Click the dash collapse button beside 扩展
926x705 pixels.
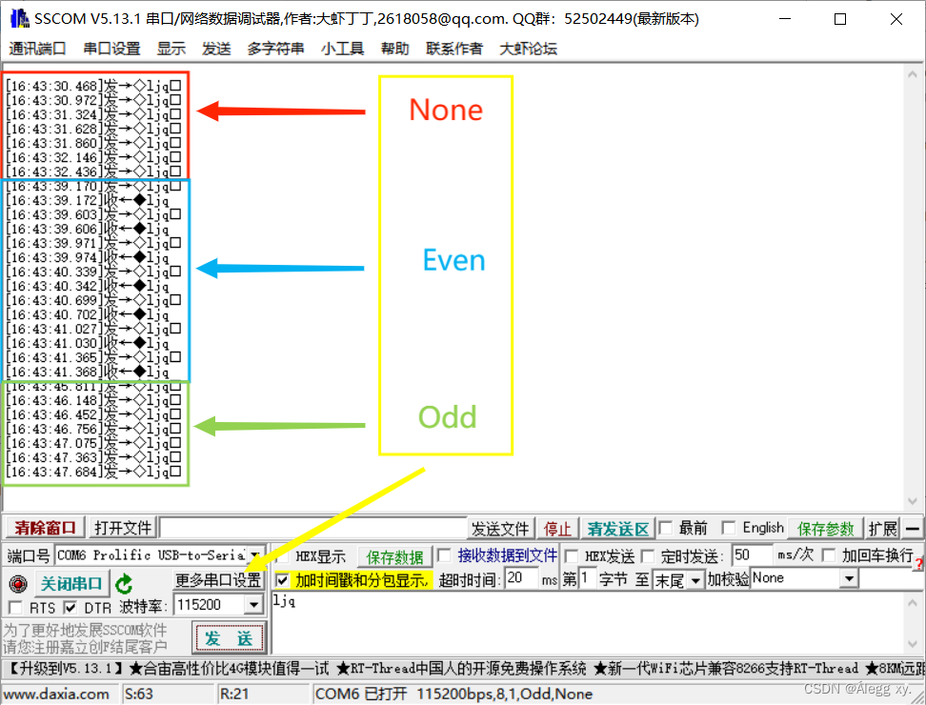[x=913, y=529]
